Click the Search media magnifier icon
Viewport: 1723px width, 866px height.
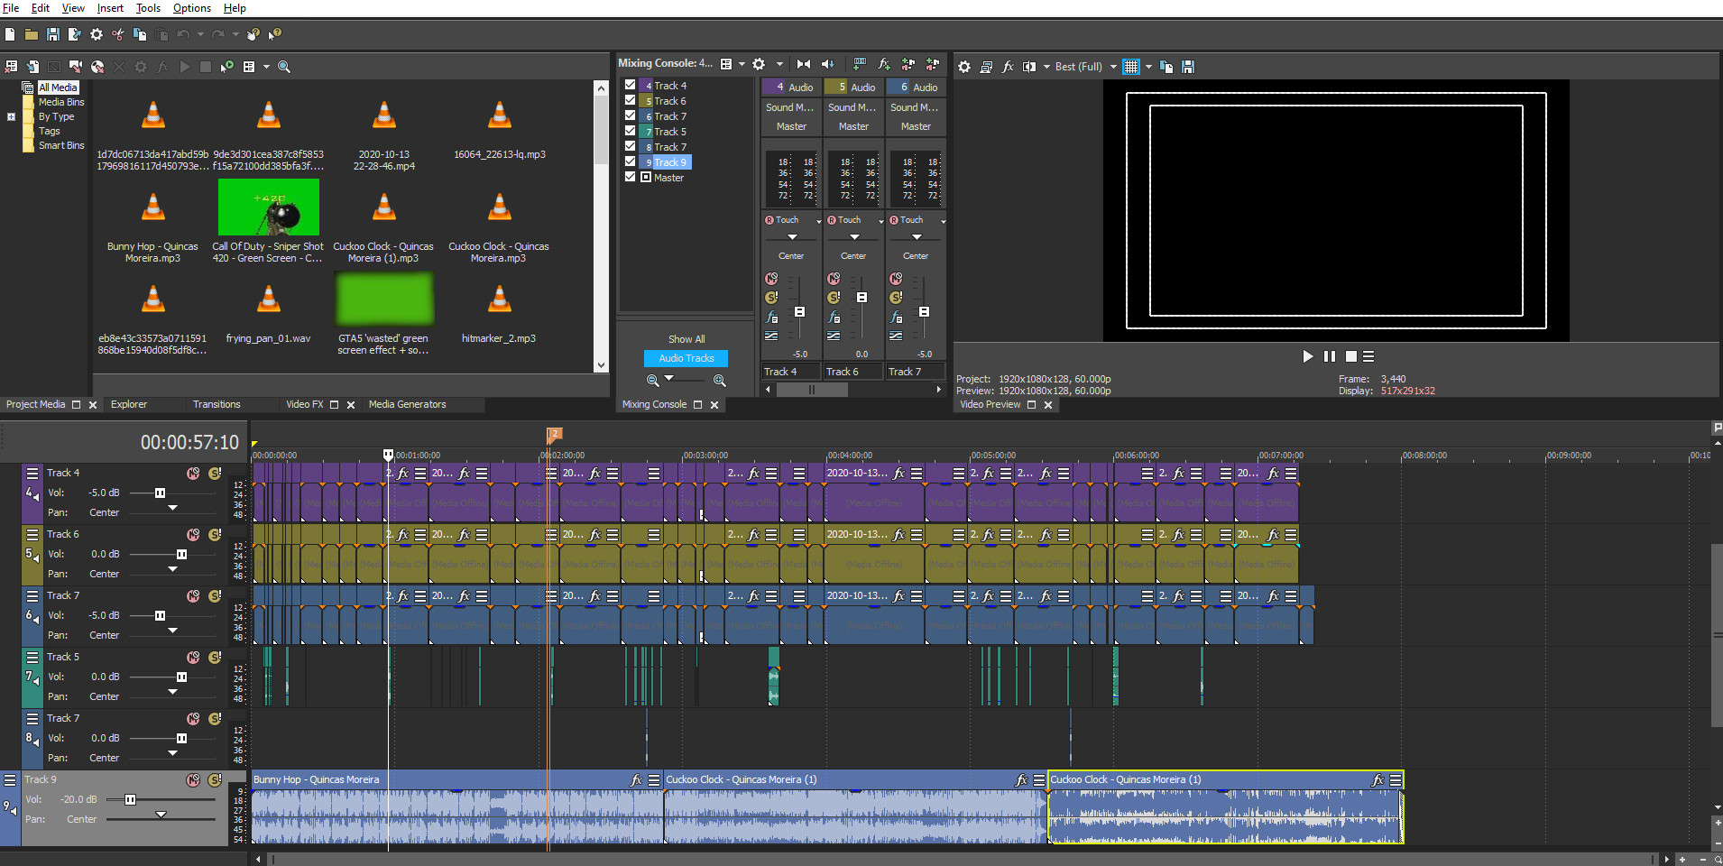(284, 67)
